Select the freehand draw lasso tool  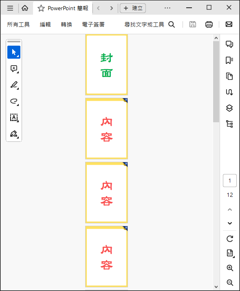(14, 101)
